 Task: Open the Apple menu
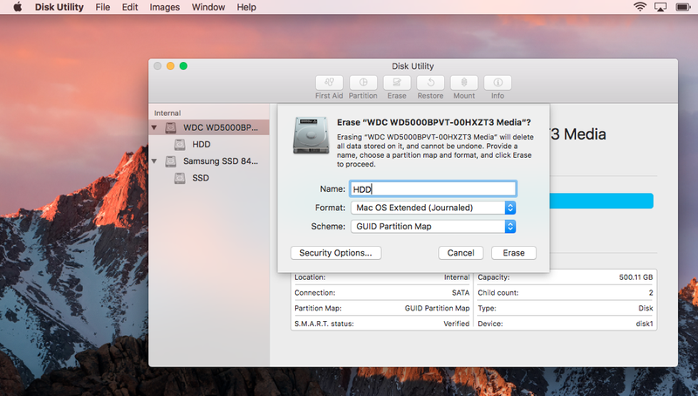(17, 7)
